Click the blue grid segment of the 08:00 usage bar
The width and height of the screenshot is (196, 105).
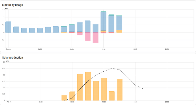pyautogui.click(x=72, y=28)
